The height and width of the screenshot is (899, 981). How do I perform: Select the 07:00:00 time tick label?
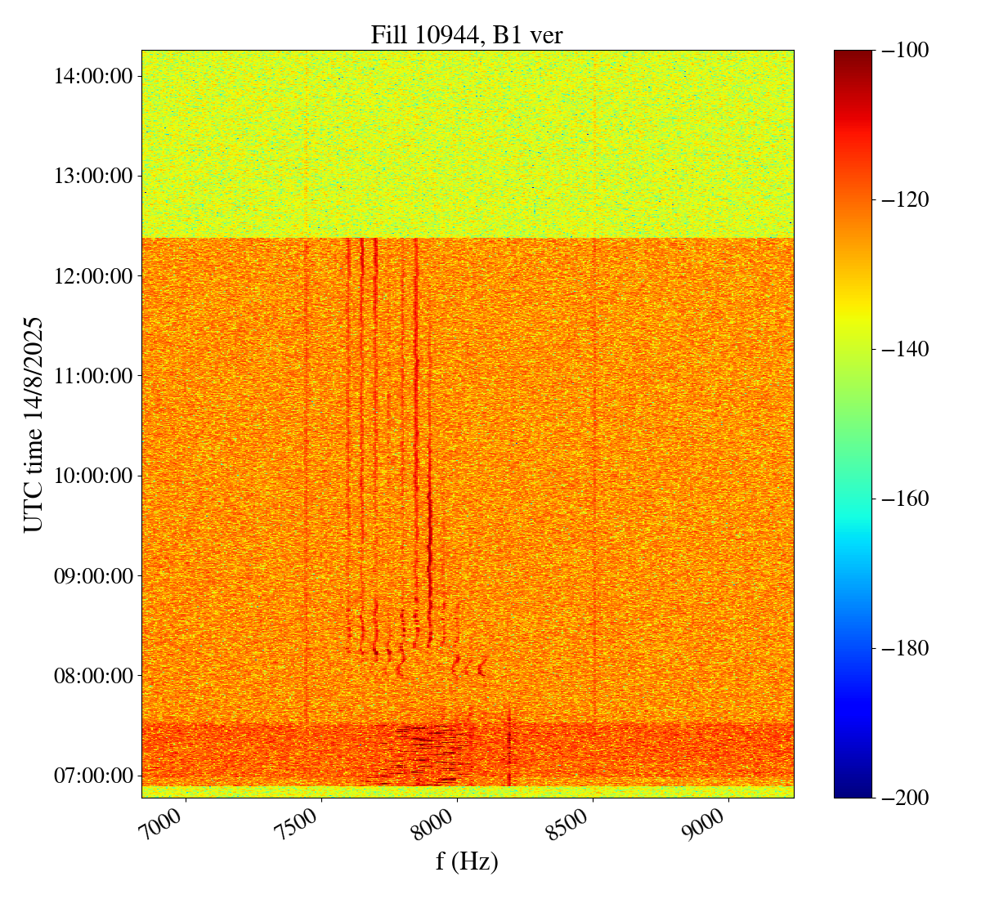[x=92, y=775]
